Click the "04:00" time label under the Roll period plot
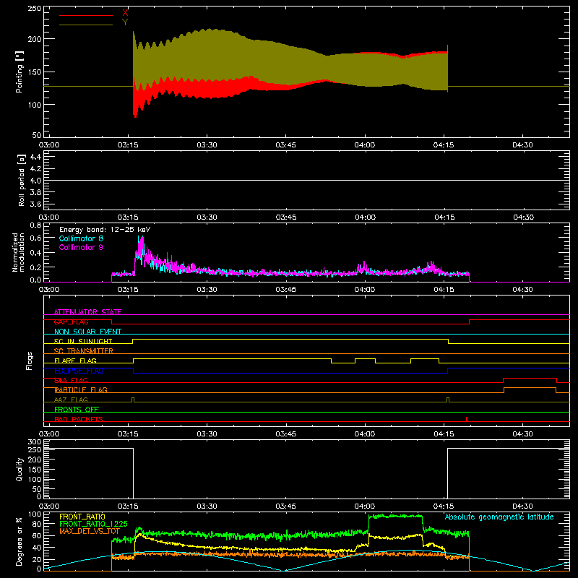 click(365, 217)
